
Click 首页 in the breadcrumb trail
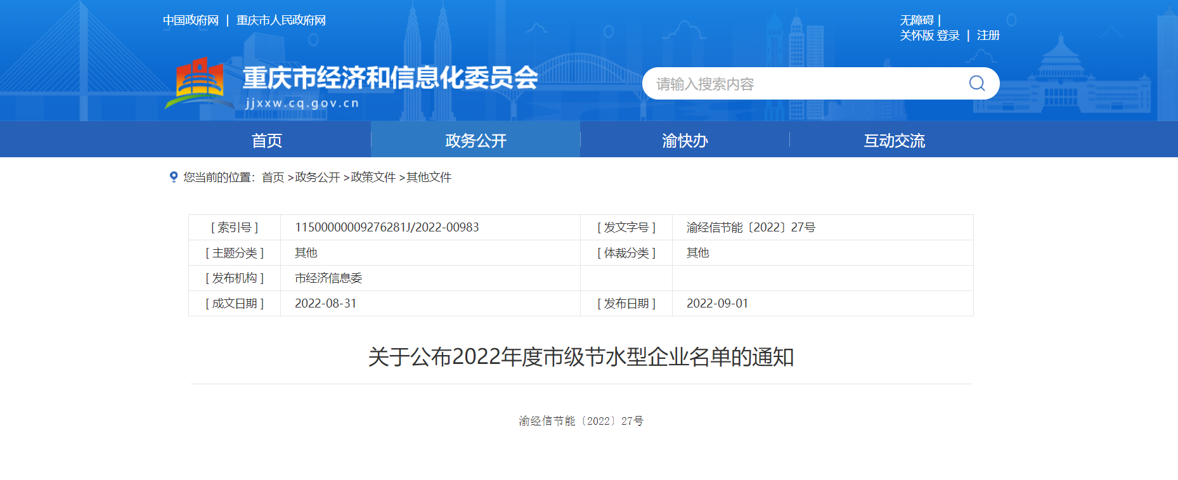click(x=273, y=178)
